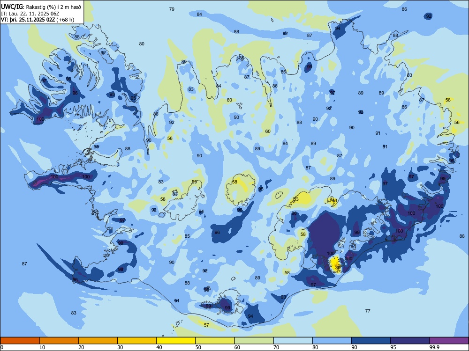Viewport: 469px width, 351px height.
Task: Click the map humidity value '43'
Action: click(334, 201)
